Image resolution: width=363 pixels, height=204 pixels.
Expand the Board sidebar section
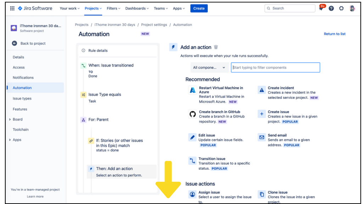10,119
